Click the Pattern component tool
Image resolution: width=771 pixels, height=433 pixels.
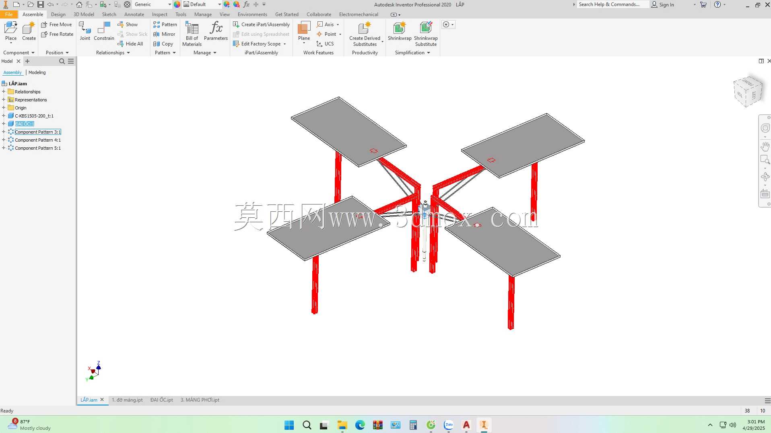pos(165,25)
